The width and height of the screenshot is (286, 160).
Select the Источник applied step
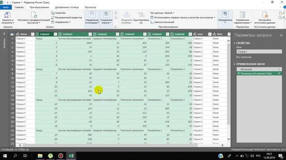click(259, 69)
